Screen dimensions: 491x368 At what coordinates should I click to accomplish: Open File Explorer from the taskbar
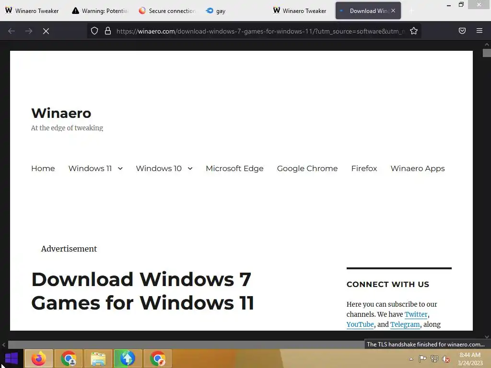98,358
